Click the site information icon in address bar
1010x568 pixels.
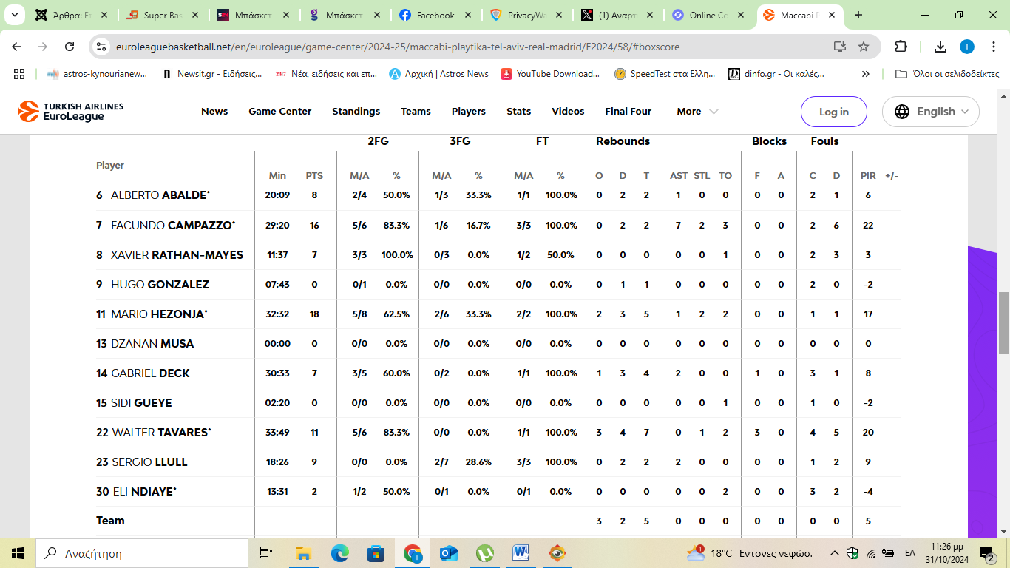(x=101, y=47)
